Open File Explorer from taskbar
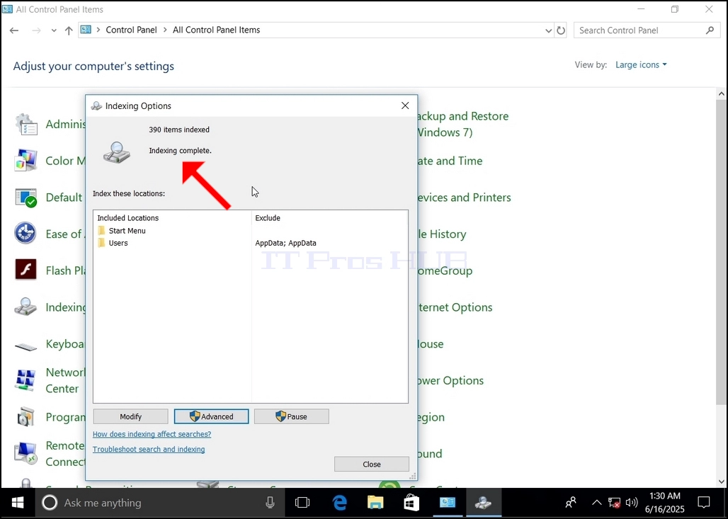728x519 pixels. 375,503
